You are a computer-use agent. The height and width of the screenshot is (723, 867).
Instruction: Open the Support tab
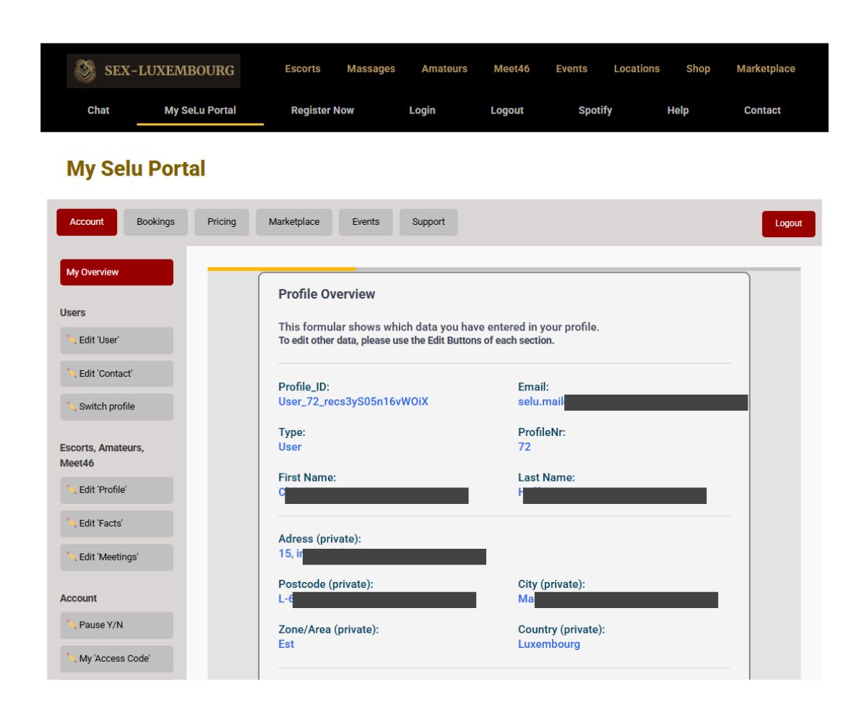click(x=428, y=222)
